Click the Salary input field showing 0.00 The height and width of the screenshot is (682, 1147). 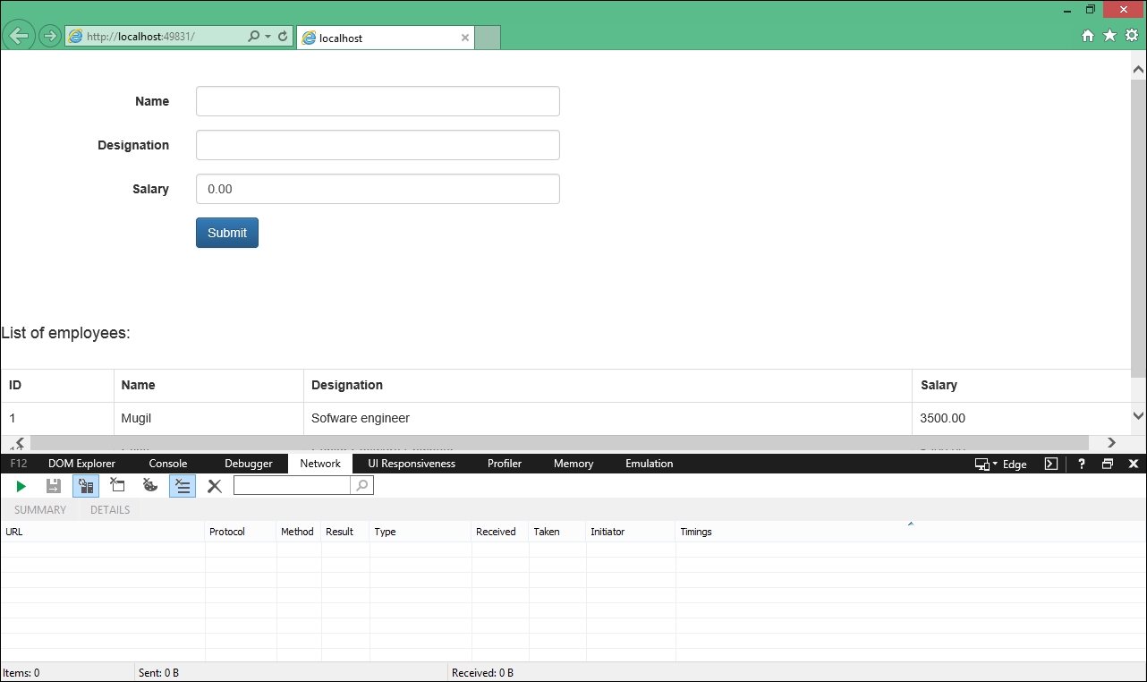378,189
